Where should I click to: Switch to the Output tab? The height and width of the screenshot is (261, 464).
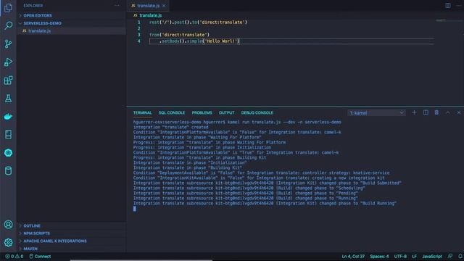point(227,113)
